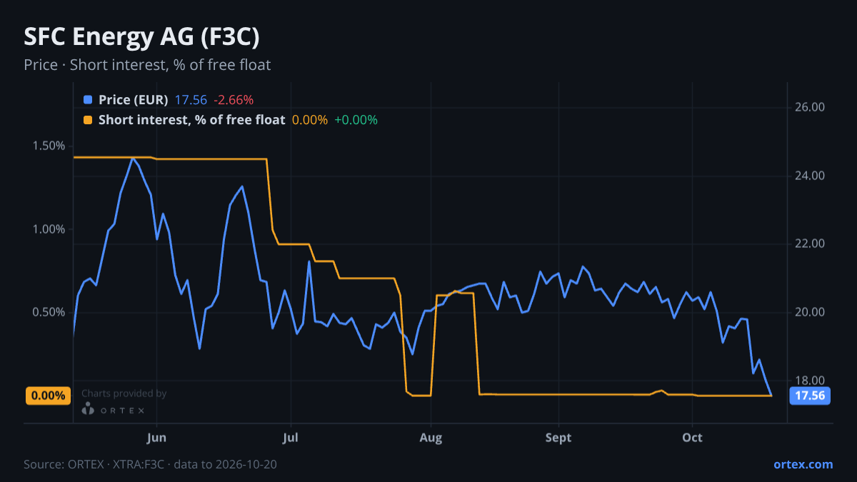Click the +0.00% short interest change

tap(356, 120)
